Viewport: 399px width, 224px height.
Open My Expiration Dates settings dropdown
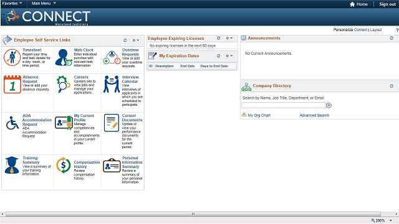(x=229, y=55)
